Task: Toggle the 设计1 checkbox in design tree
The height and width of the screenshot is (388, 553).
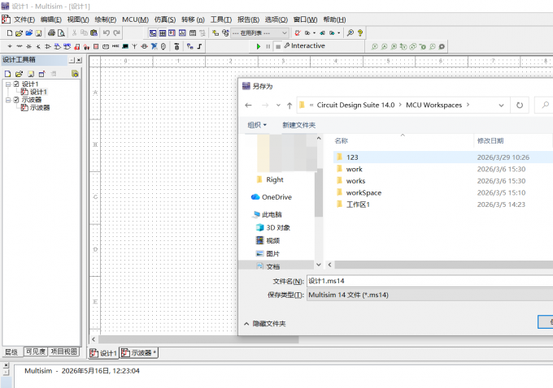Action: point(16,84)
